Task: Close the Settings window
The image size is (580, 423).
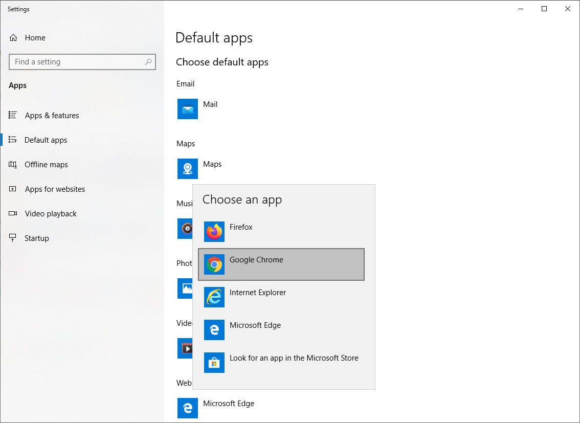Action: pos(567,9)
